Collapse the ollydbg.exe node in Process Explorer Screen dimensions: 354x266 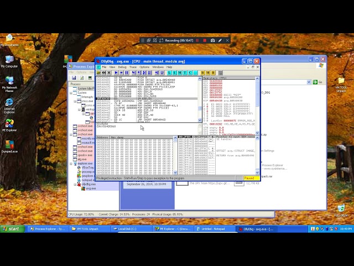pos(75,184)
